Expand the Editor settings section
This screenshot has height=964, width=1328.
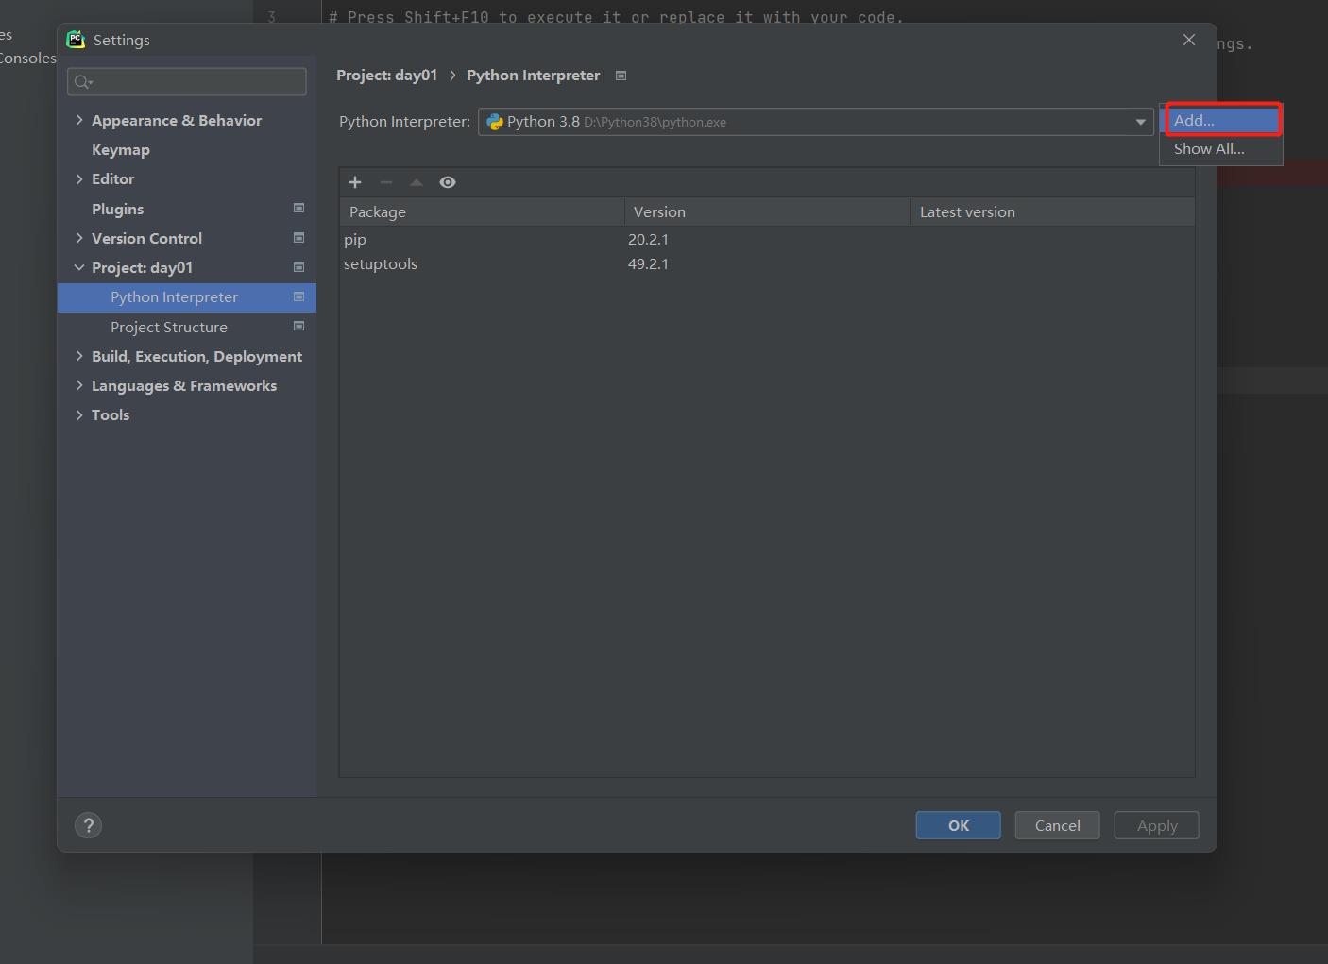79,178
